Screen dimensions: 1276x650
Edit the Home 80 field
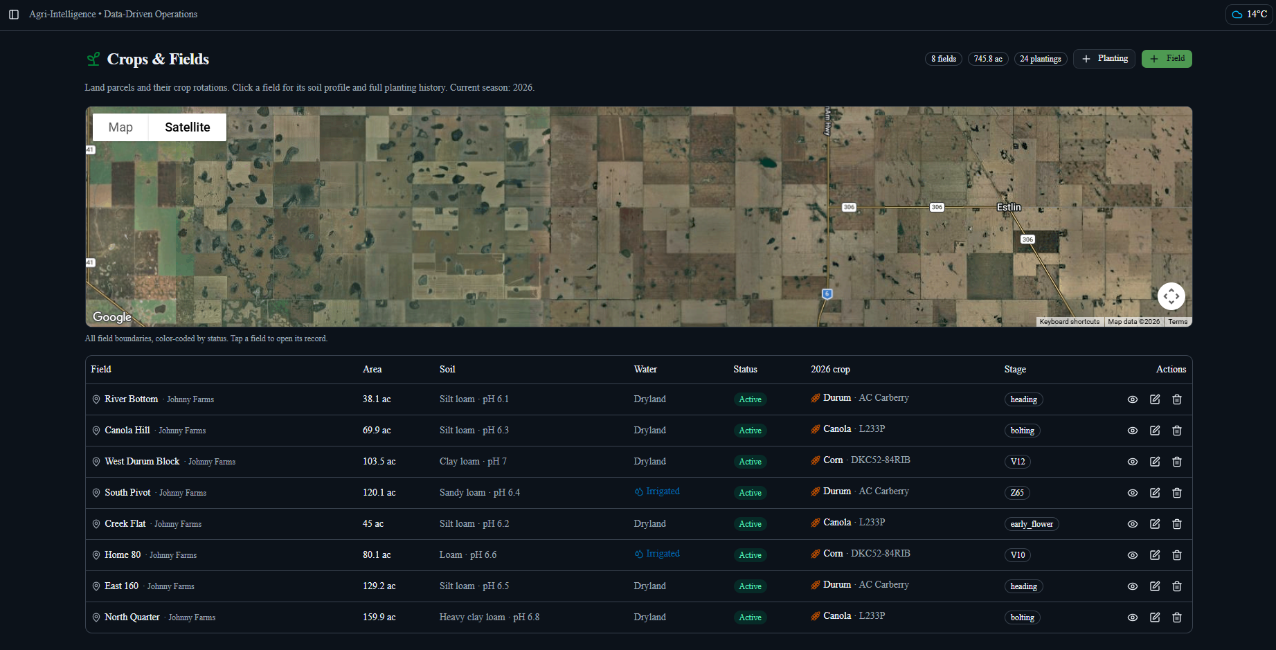pos(1155,555)
